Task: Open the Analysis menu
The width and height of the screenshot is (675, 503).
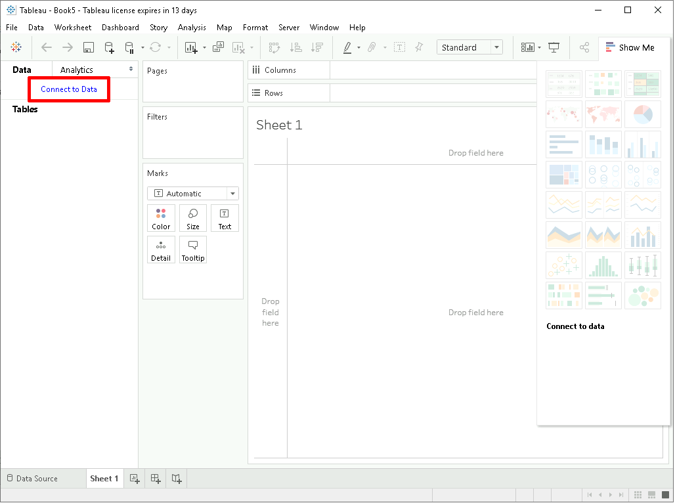Action: tap(192, 28)
